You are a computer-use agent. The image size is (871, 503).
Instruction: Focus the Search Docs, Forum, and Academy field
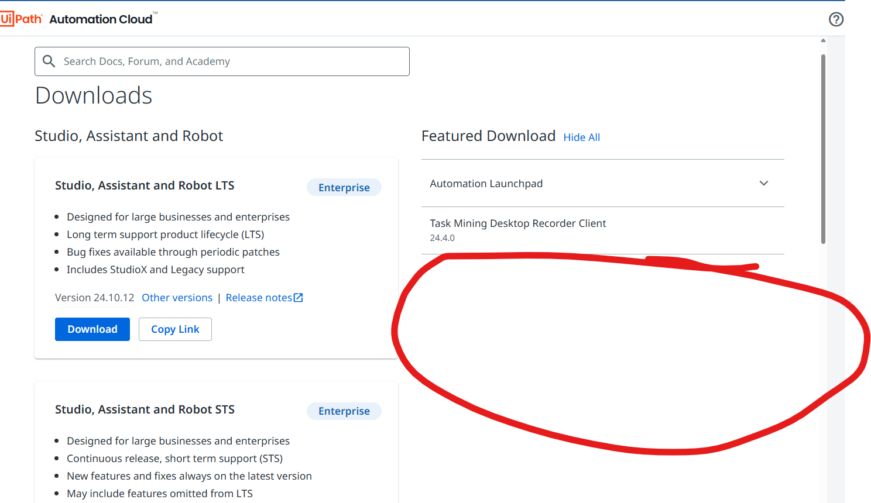pyautogui.click(x=222, y=61)
